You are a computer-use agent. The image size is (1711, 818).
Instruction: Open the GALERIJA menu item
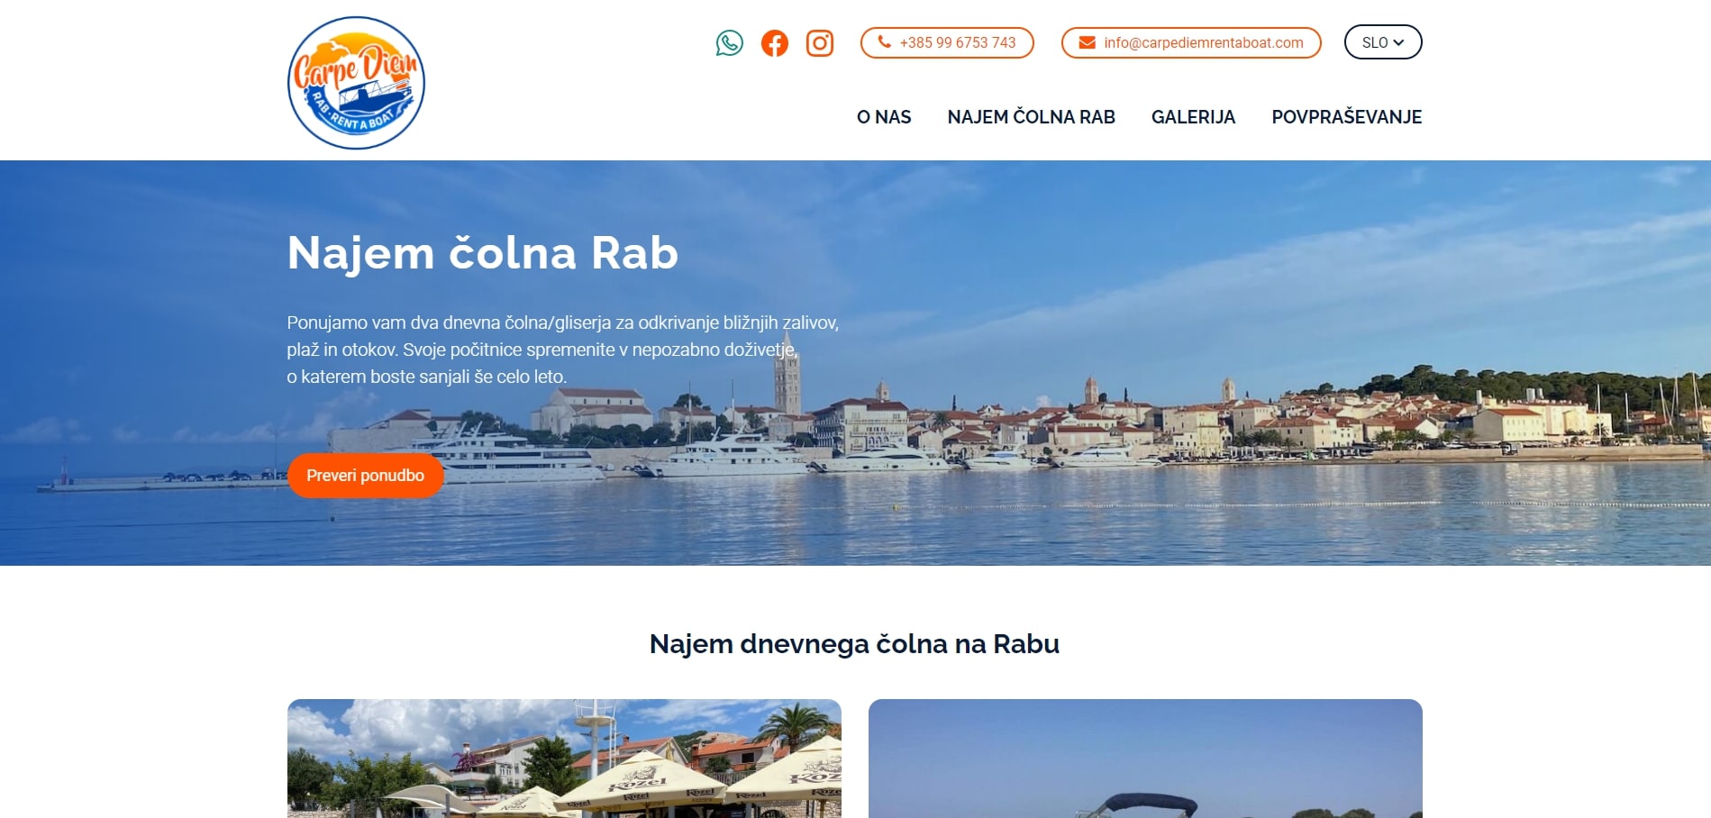(1194, 117)
